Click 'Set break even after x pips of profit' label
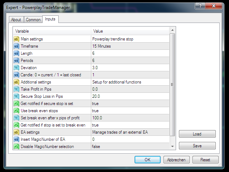The height and width of the screenshot is (172, 229). [50, 118]
